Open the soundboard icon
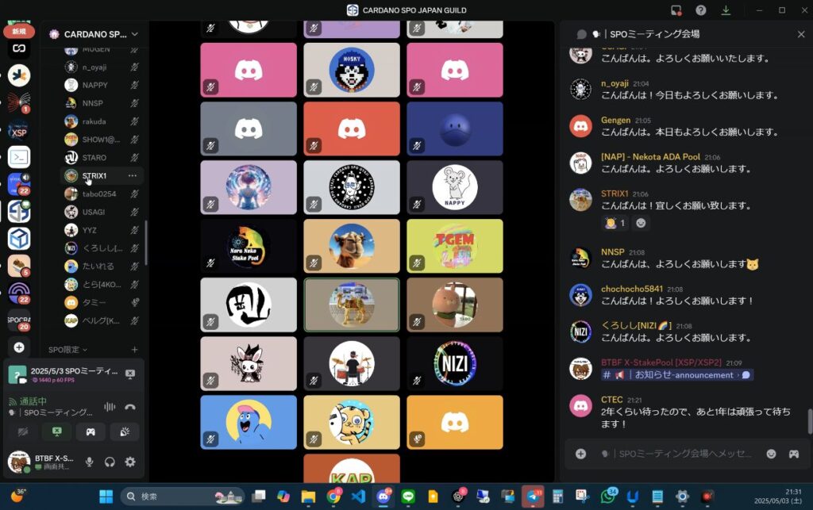 (x=125, y=431)
